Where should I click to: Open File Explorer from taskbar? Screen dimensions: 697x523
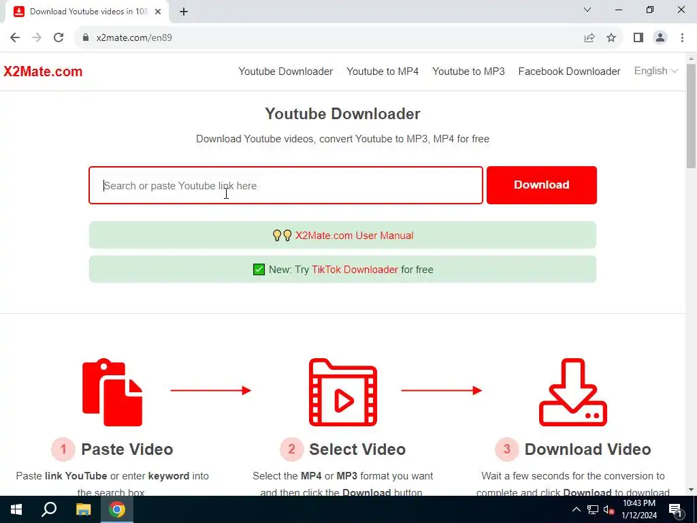[x=83, y=509]
